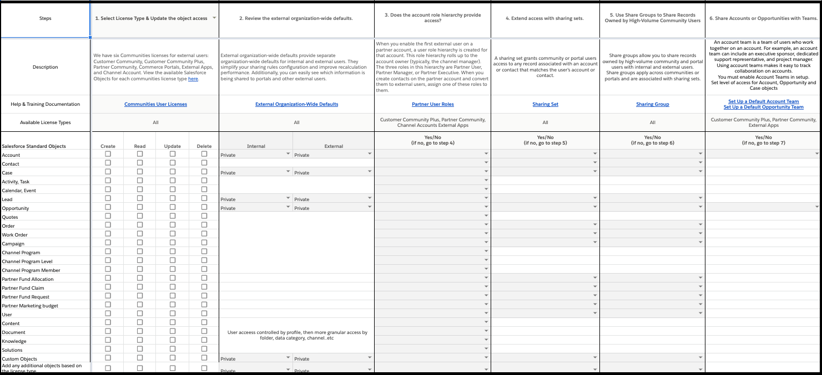Open the Sharing Set documentation link

click(x=545, y=104)
